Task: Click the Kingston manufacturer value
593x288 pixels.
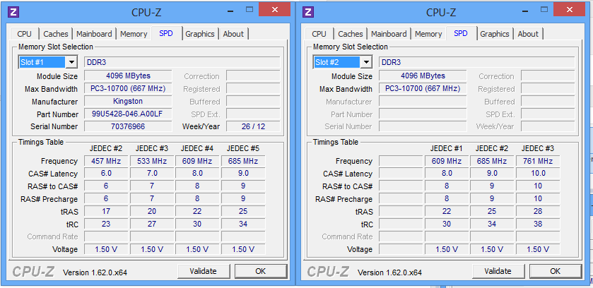Action: [x=128, y=101]
